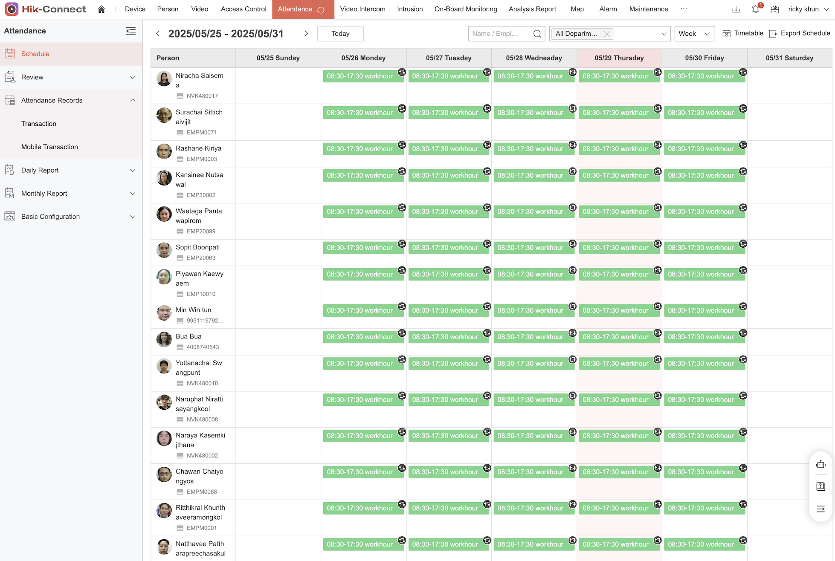Click Bua Bua's profile photo
The height and width of the screenshot is (561, 835).
[164, 339]
